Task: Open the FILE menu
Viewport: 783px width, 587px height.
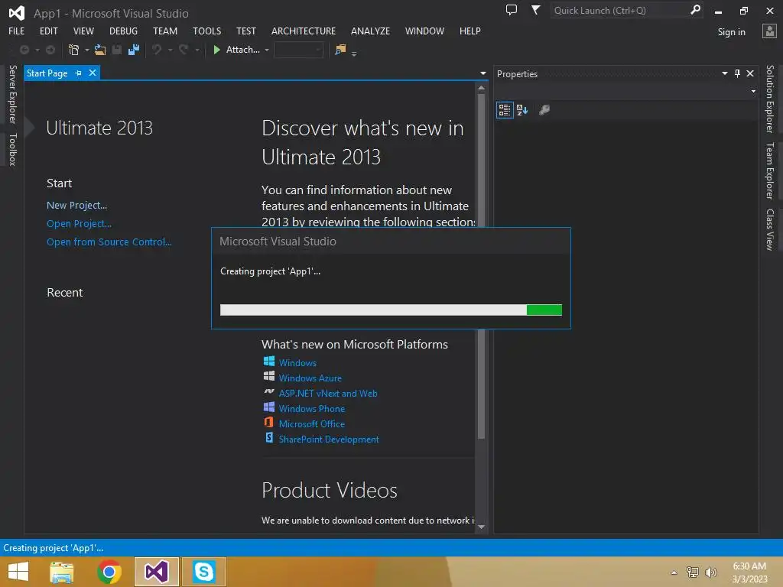Action: tap(17, 31)
